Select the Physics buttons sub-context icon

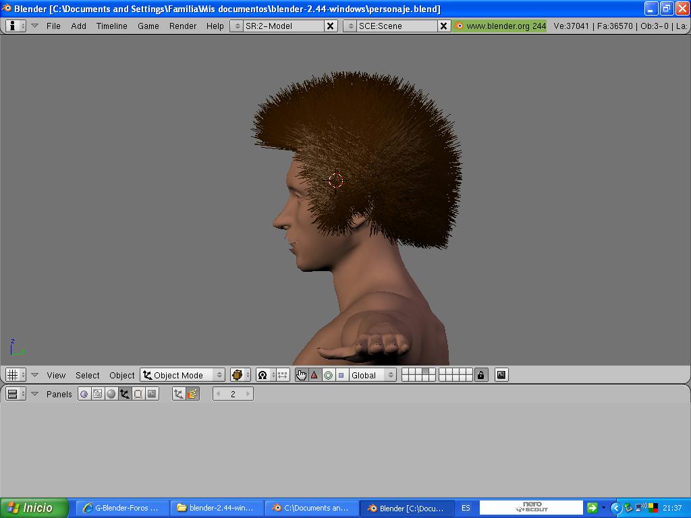point(192,394)
